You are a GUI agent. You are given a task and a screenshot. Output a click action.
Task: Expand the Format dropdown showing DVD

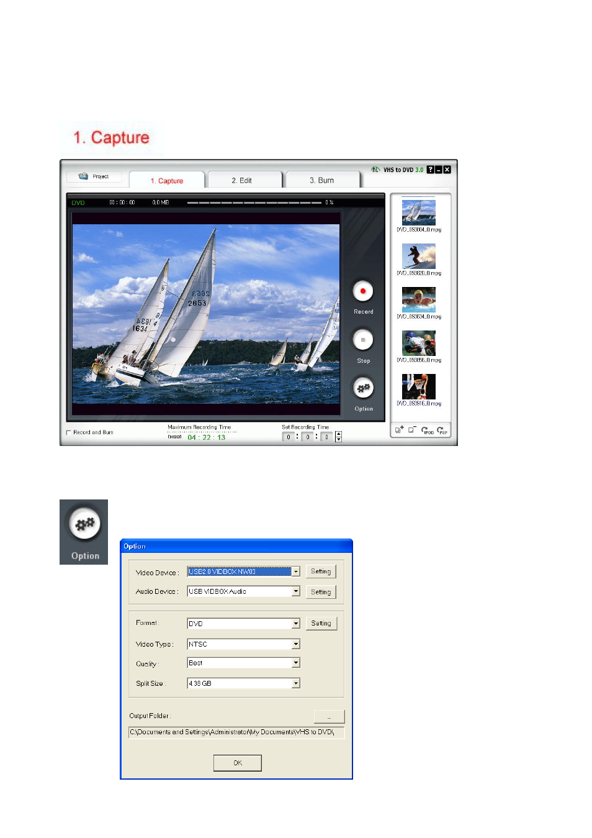(x=296, y=623)
